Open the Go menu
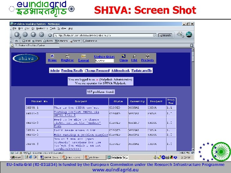The image size is (231, 173). tap(33, 29)
